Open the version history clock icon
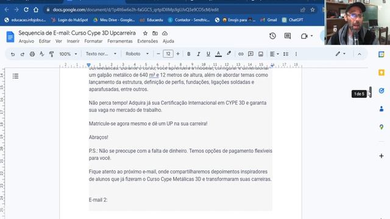Viewport: 390px width, 219px height. pyautogui.click(x=272, y=36)
